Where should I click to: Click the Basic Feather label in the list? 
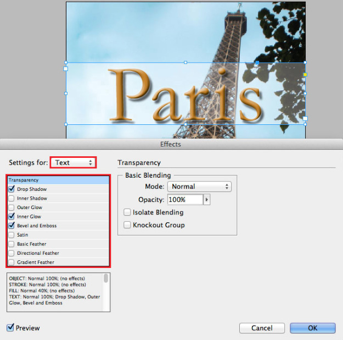(x=32, y=244)
